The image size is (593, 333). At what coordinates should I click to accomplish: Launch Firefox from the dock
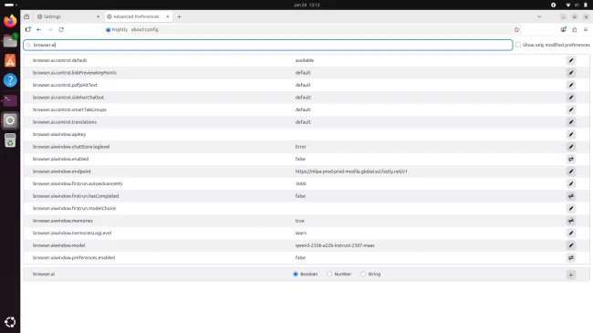click(10, 21)
